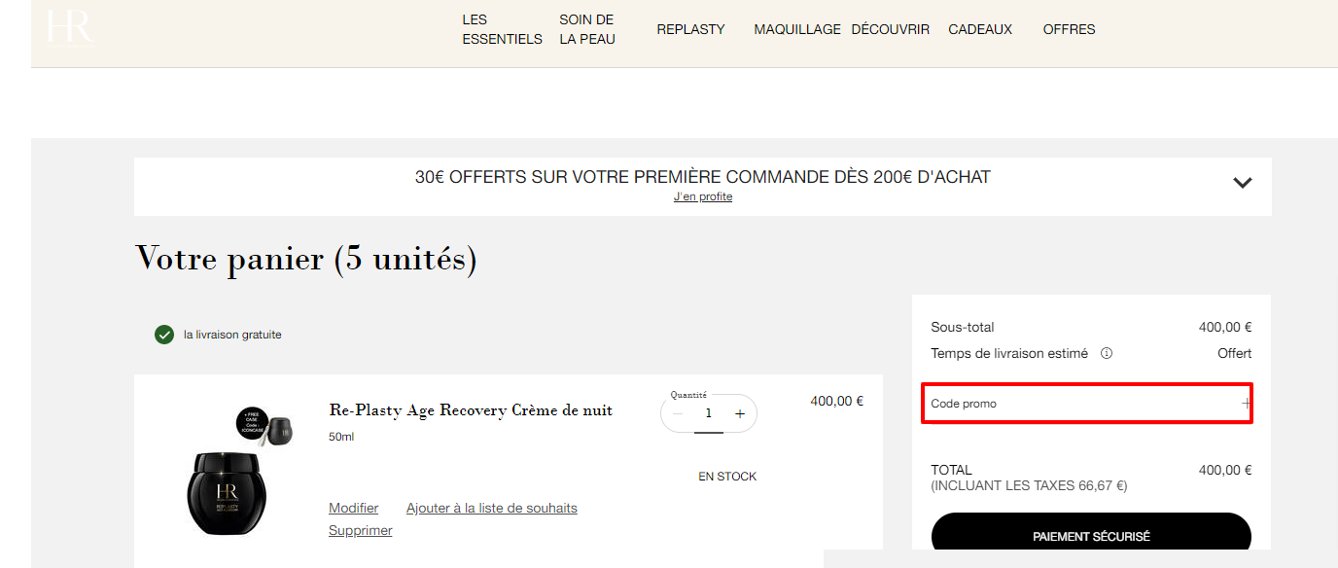Click the Sous-total label
Screen dimensions: 1338x568
963,327
